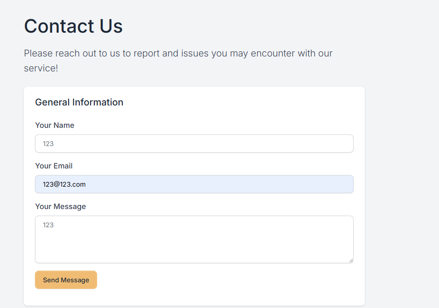Place cursor on the 123@123.com email text
The width and height of the screenshot is (439, 308).
(64, 184)
